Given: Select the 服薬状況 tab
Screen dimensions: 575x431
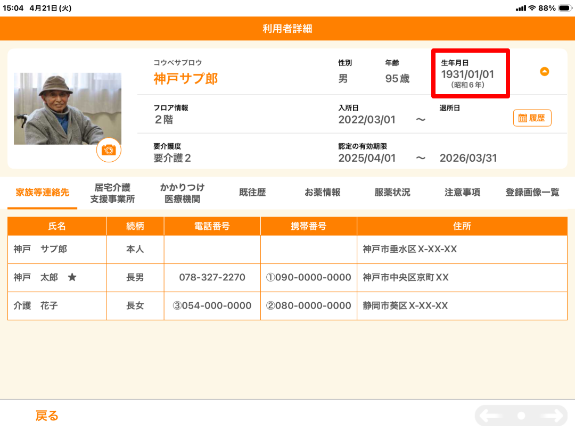Looking at the screenshot, I should tap(392, 193).
